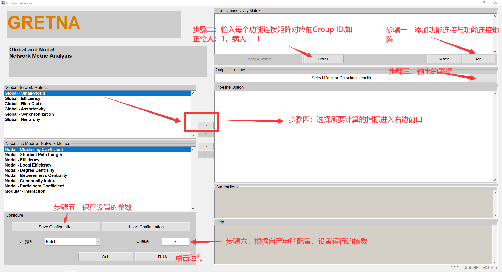Click the Add matrix button
502x272 pixels.
pyautogui.click(x=478, y=59)
